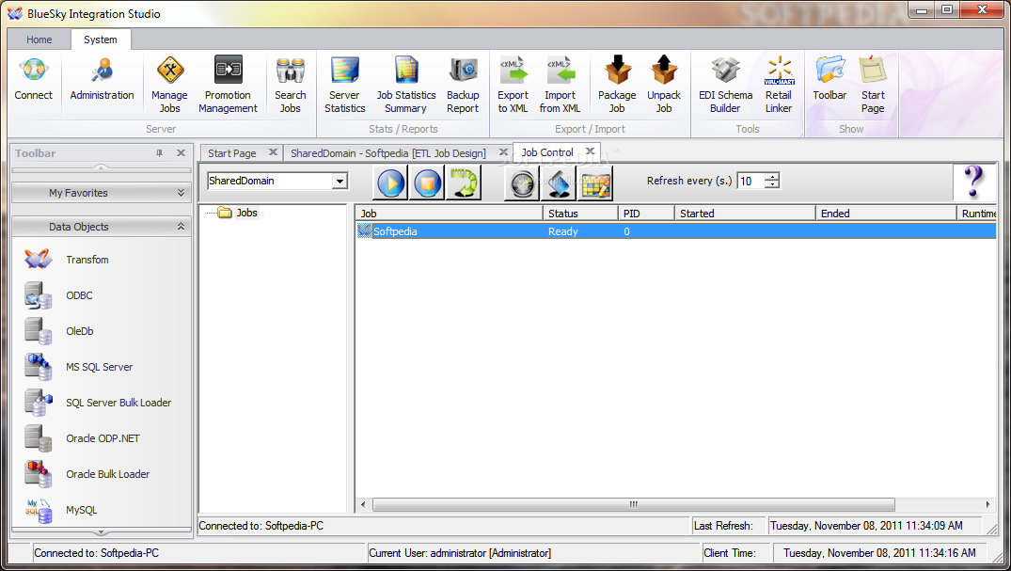Open Administration from the ribbon
This screenshot has width=1011, height=571.
coord(102,79)
